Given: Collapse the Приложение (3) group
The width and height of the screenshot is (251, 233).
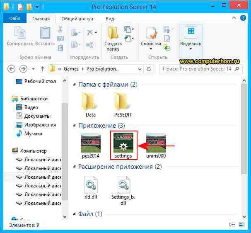Looking at the screenshot, I should pos(74,125).
